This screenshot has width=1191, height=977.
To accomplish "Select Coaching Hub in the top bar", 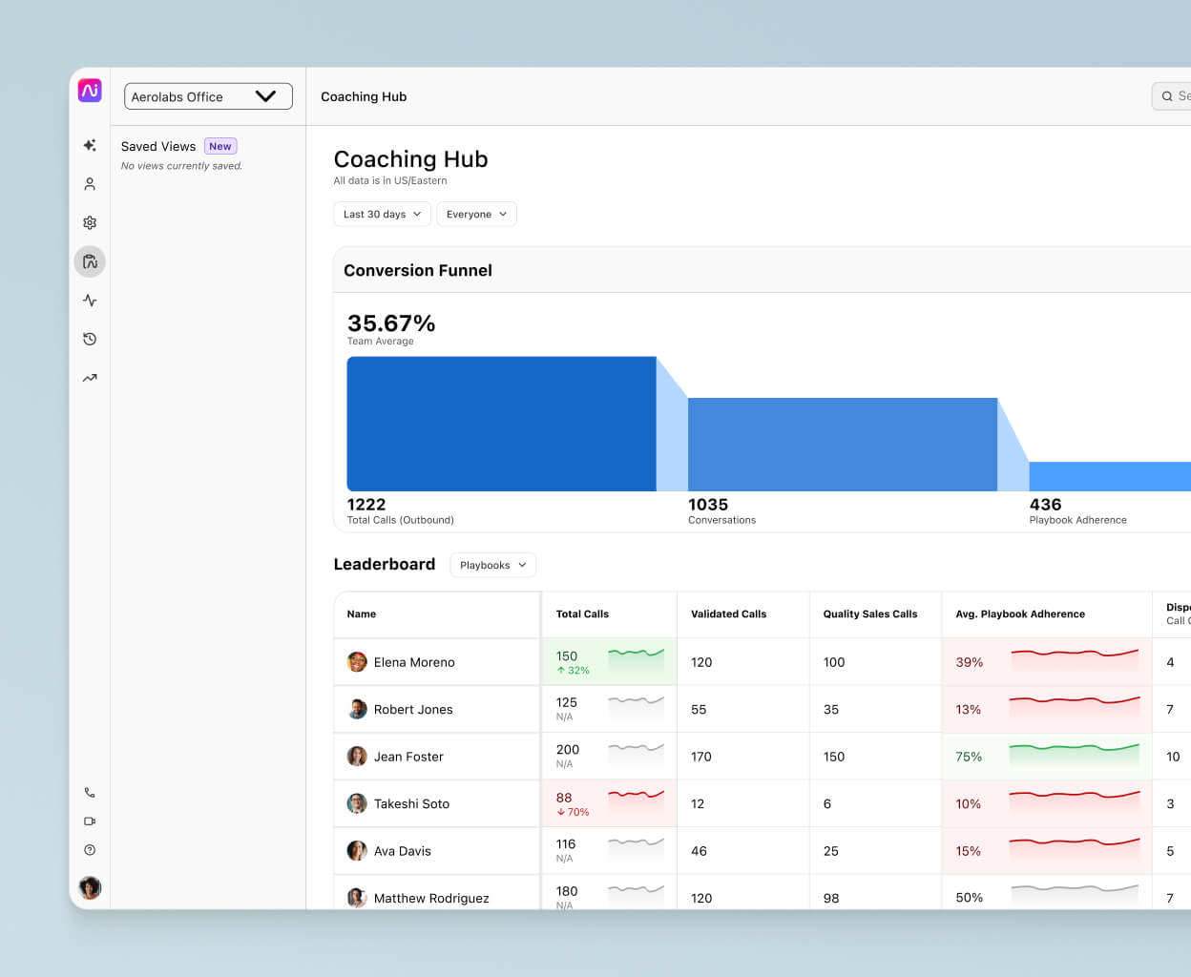I will coord(364,96).
